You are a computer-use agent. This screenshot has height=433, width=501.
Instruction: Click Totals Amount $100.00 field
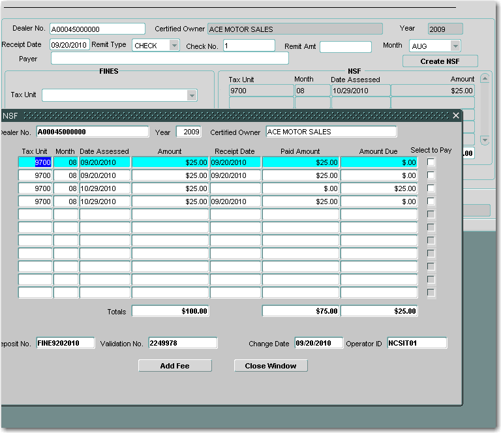170,311
